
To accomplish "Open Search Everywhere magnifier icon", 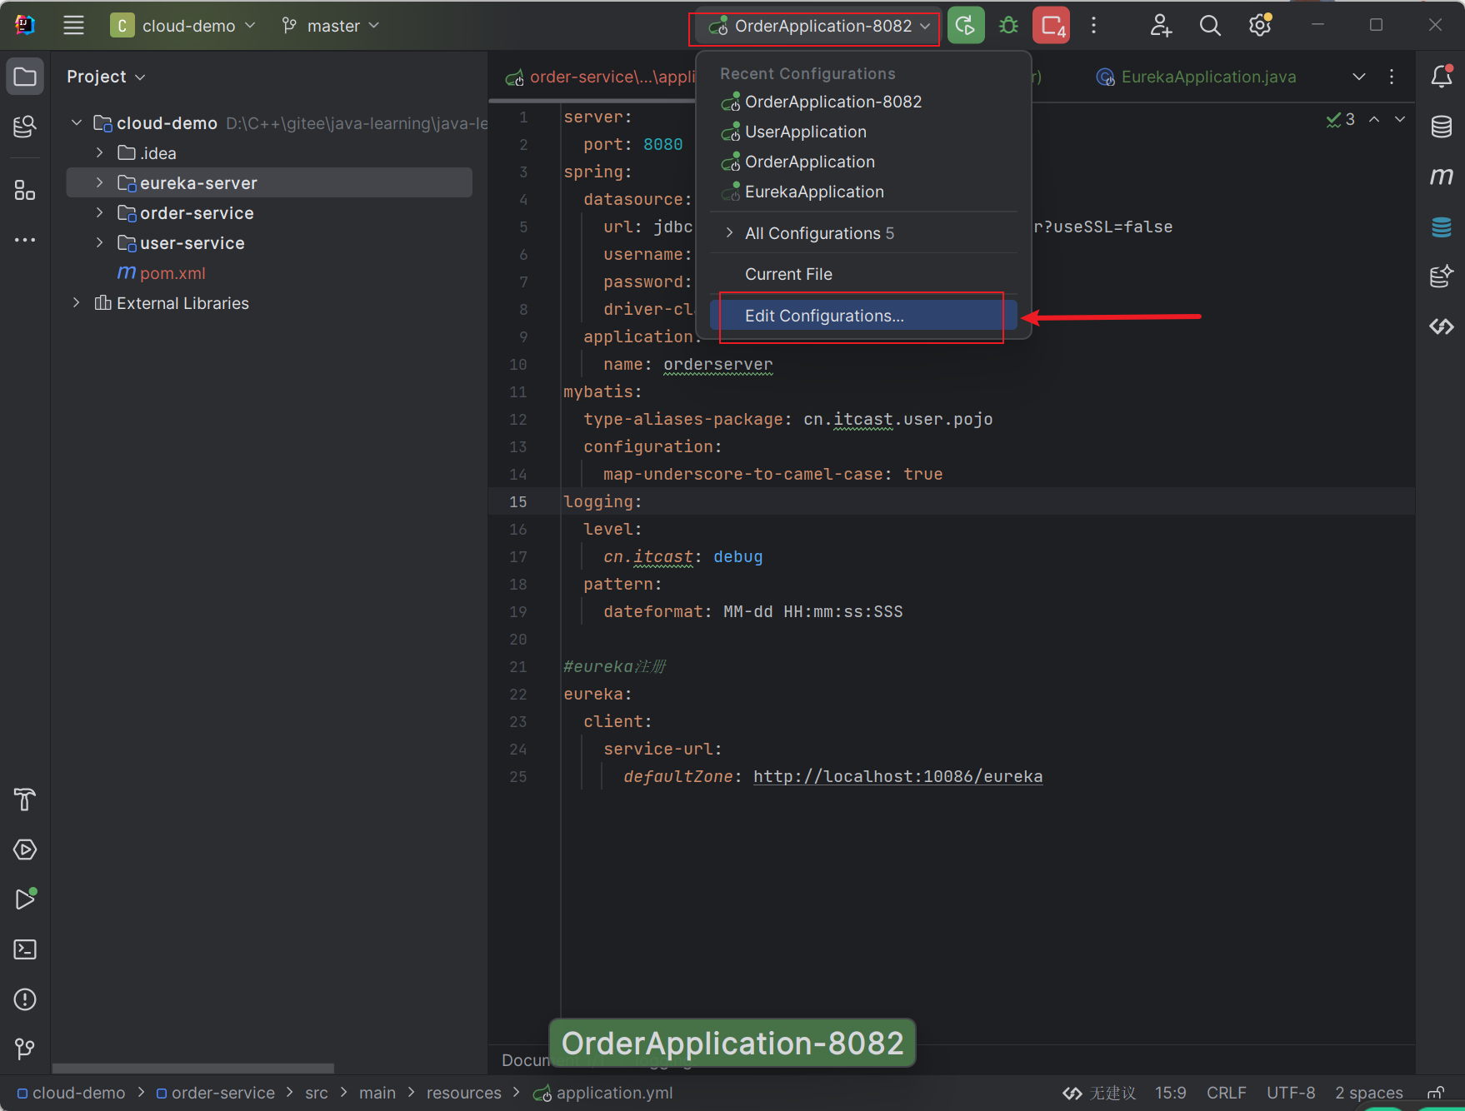I will point(1210,26).
